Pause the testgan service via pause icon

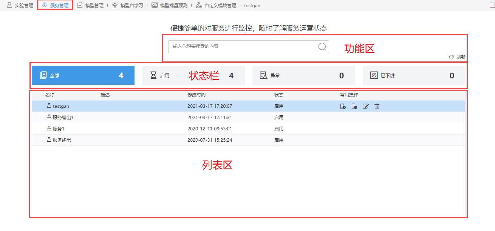tap(354, 106)
